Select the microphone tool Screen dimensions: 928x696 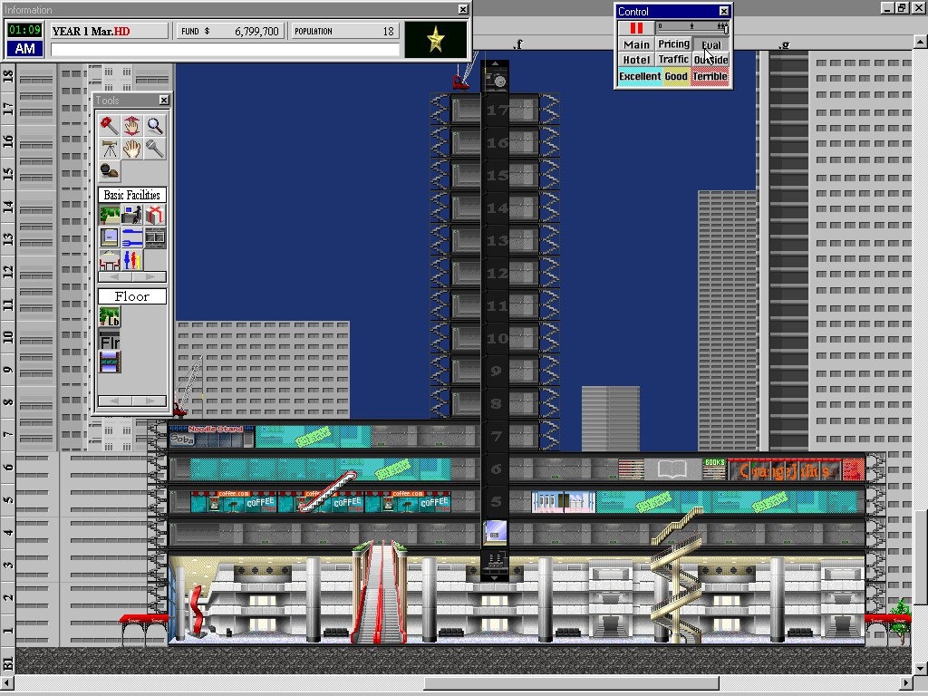click(154, 149)
